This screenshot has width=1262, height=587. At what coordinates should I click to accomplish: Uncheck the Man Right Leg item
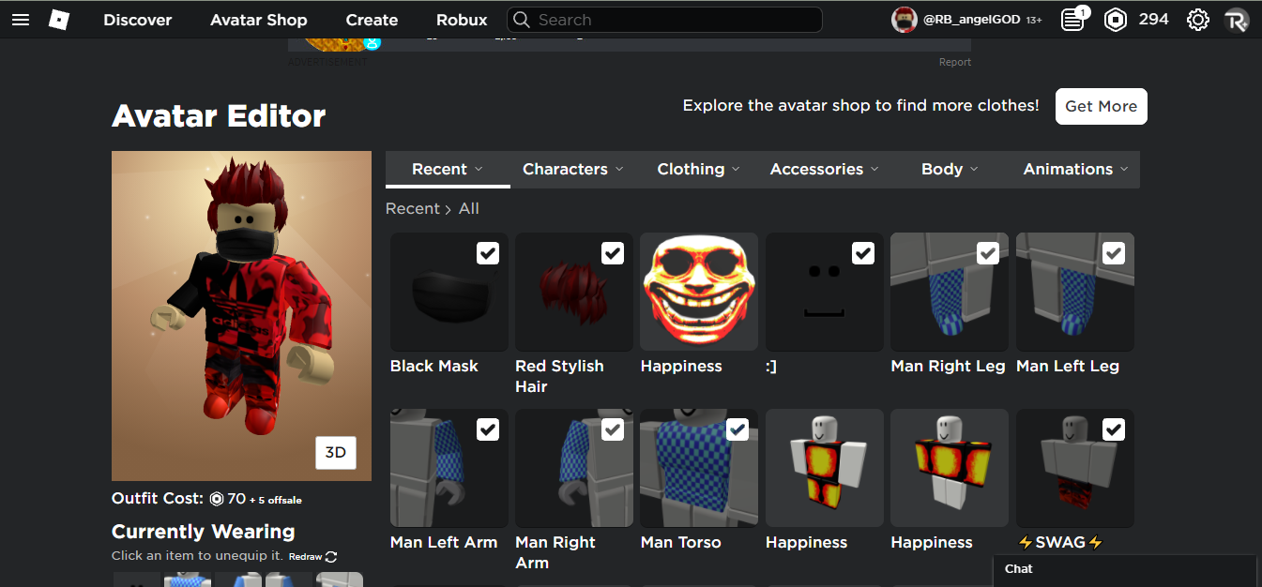click(988, 253)
